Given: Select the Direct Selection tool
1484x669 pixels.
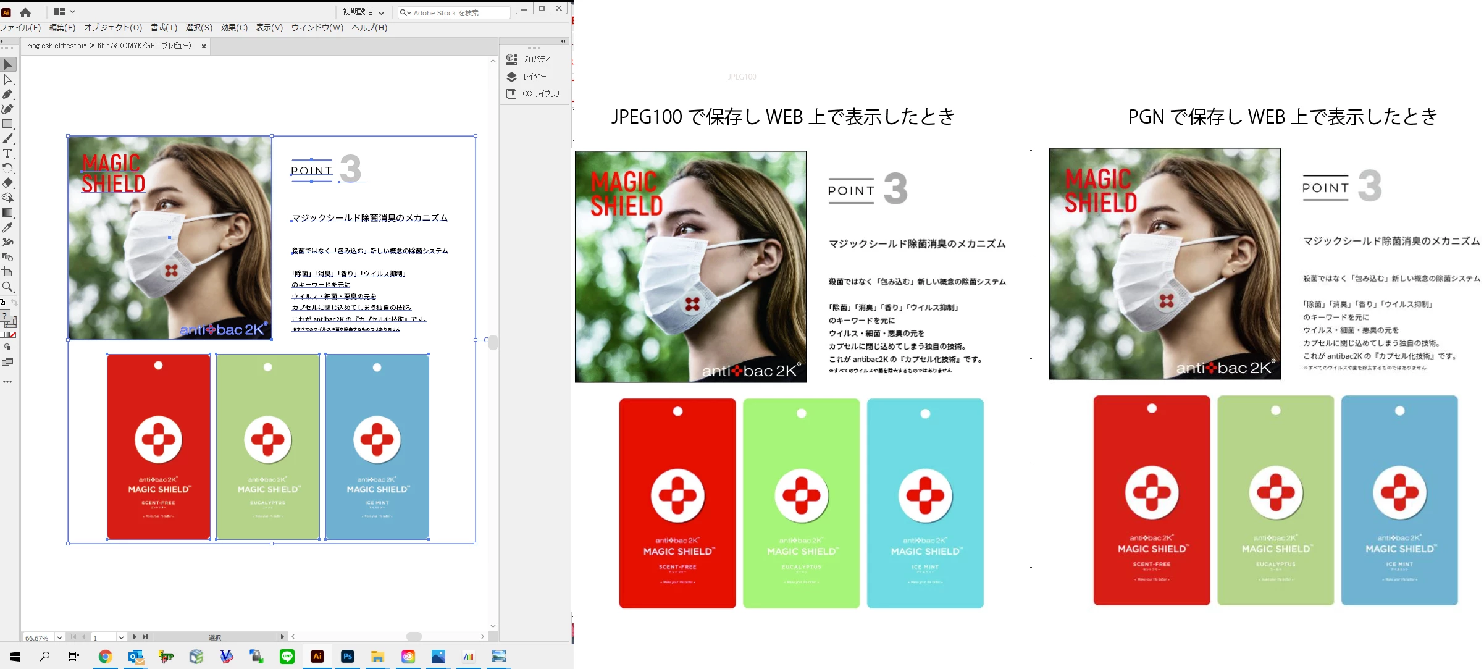Looking at the screenshot, I should click(8, 80).
